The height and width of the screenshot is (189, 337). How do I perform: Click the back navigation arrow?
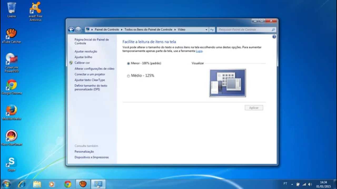(x=71, y=30)
